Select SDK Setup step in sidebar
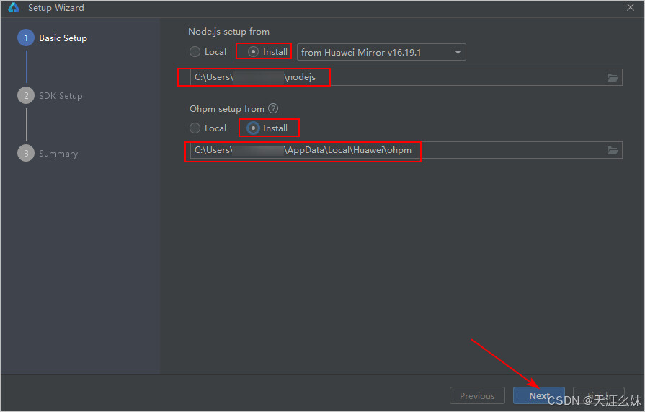 (50, 95)
